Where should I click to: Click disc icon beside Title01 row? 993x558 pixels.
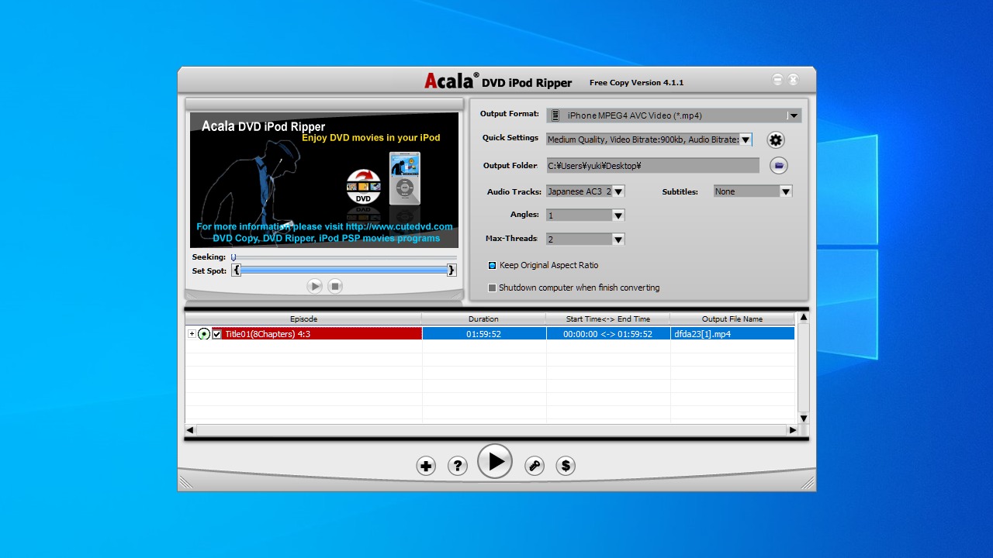(x=204, y=334)
